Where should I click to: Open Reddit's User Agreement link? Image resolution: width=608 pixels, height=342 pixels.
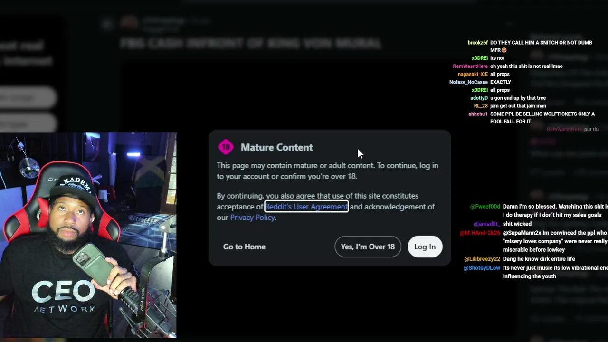[306, 207]
